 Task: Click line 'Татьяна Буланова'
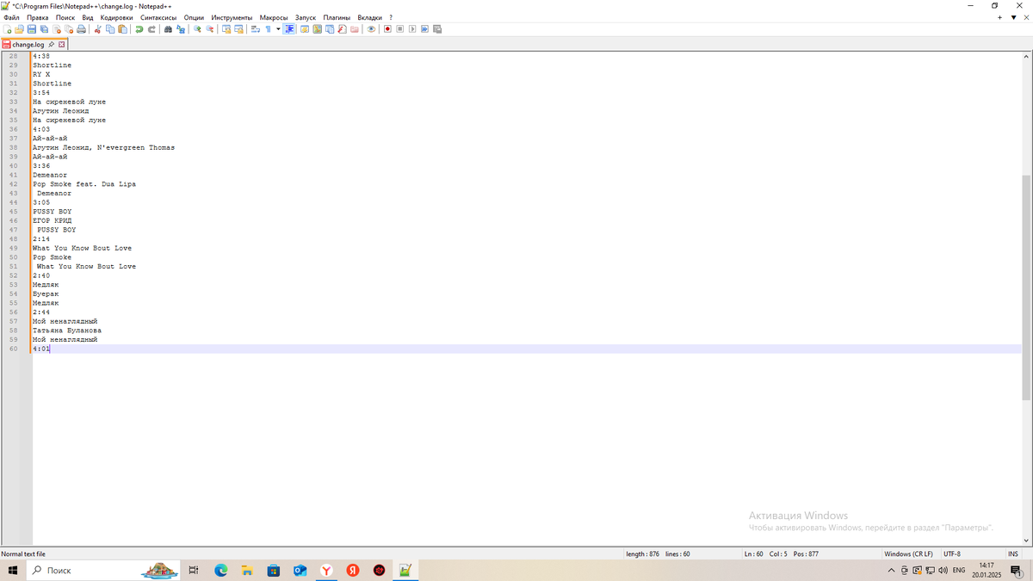tap(67, 331)
